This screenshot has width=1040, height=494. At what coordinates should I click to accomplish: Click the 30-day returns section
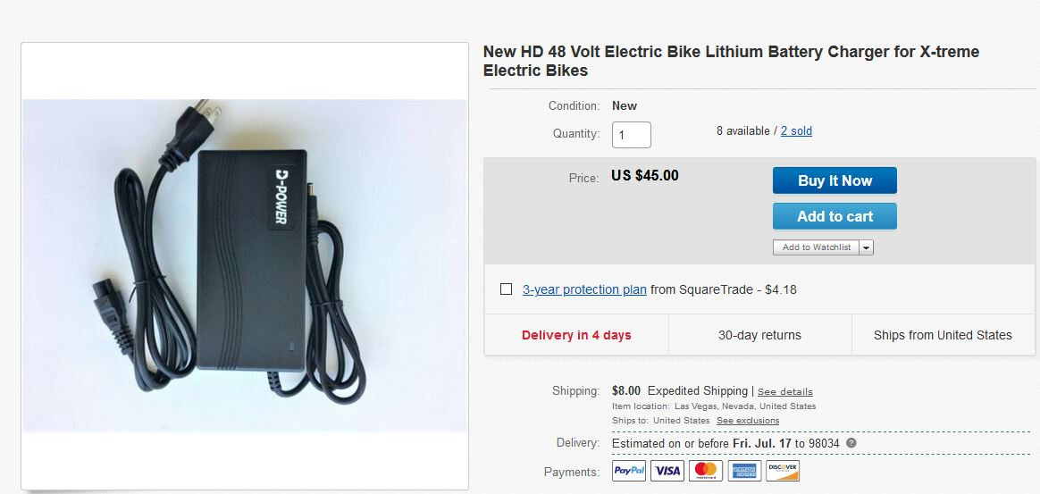click(x=759, y=336)
